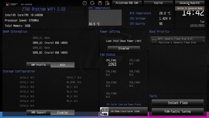The height and width of the screenshot is (118, 209).
Task: Toggle VMD Support Disabled value
Action: click(x=62, y=112)
